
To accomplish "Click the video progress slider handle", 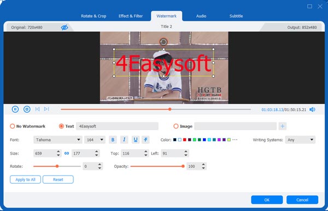I will 170,109.
